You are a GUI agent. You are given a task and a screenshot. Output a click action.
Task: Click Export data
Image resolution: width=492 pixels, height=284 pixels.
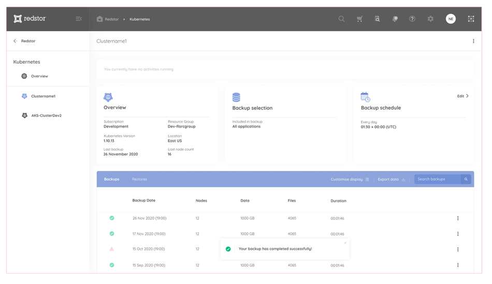[392, 179]
